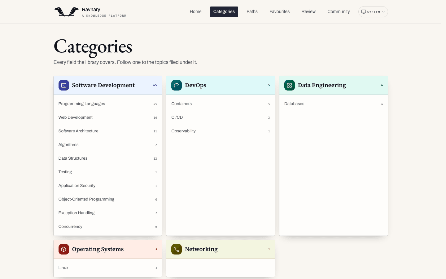Click the Data Engineering grid icon
This screenshot has height=279, width=446.
[x=290, y=85]
